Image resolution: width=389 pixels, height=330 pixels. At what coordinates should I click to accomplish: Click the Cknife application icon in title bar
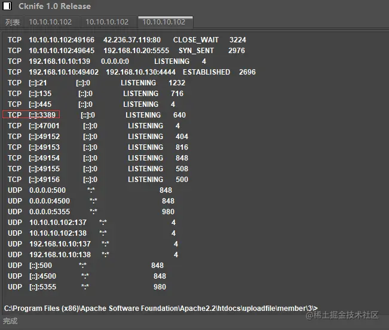(x=7, y=6)
